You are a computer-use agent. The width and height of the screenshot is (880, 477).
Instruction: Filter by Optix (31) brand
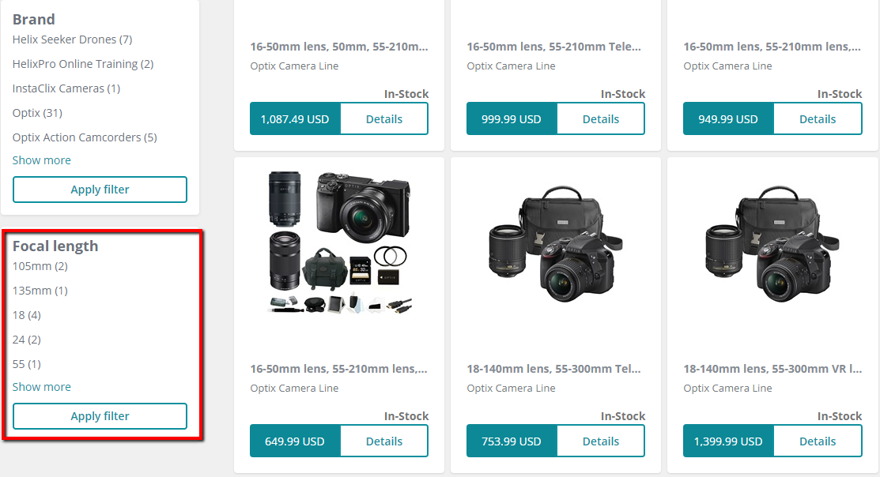pos(37,113)
